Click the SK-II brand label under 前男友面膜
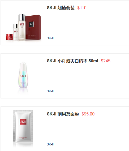The height and width of the screenshot is (151, 129). tap(50, 144)
